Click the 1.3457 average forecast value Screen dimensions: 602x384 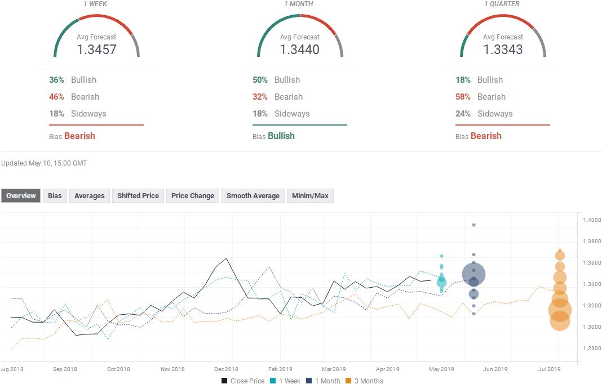(x=96, y=50)
